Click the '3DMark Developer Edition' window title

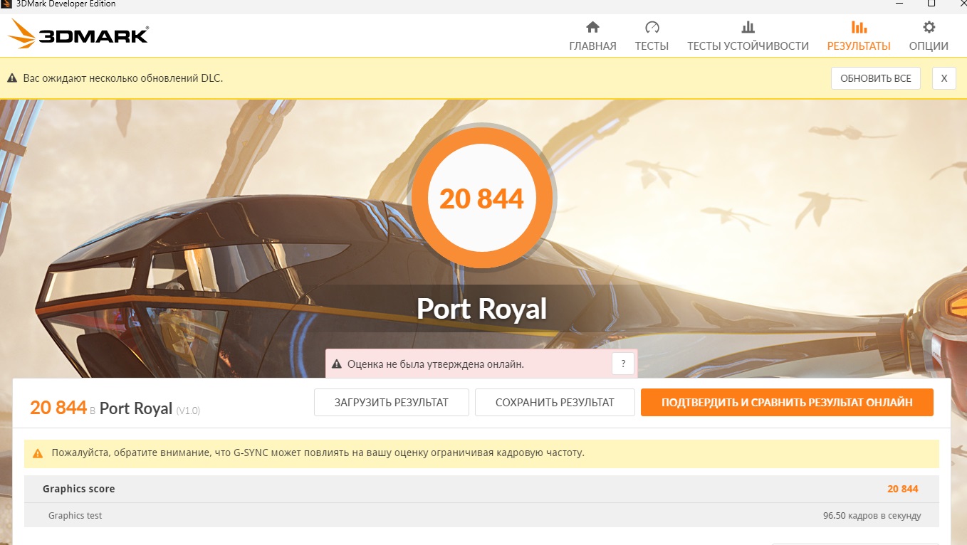[66, 4]
